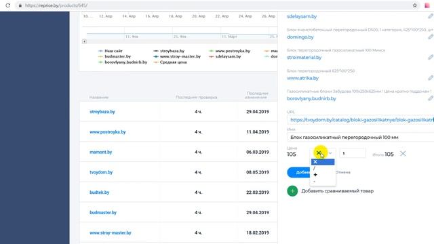The height and width of the screenshot is (244, 434).
Task: Edit the sdelaysam.by competitor with pencil icon
Action: pyautogui.click(x=431, y=16)
